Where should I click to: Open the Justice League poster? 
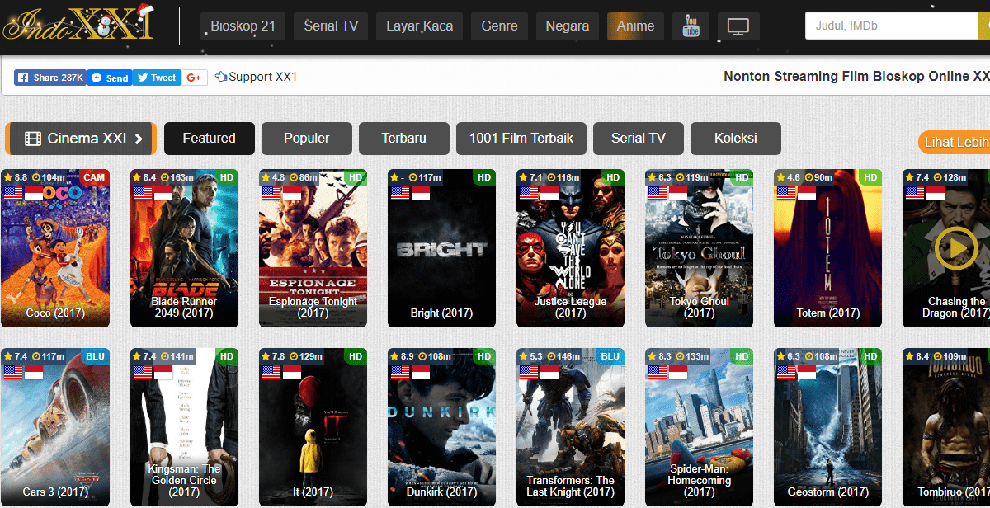pos(570,248)
